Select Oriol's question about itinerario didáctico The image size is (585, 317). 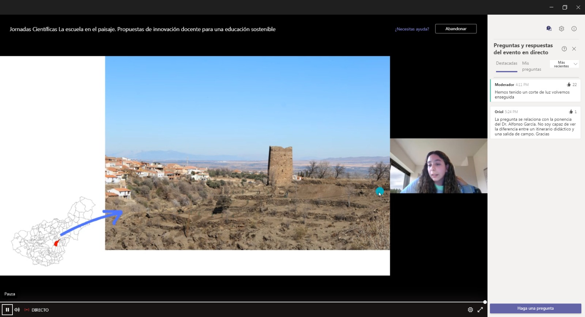[535, 123]
